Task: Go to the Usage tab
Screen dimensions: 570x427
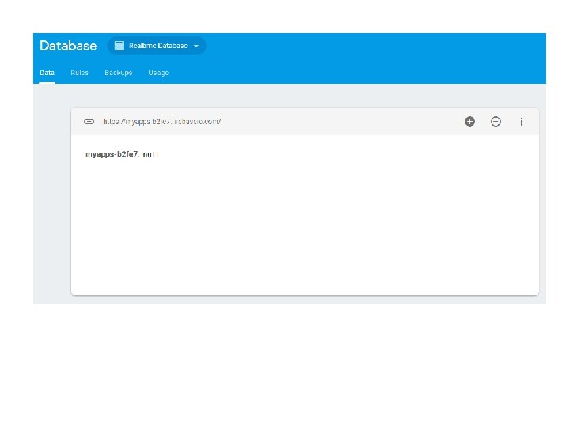Action: coord(158,73)
